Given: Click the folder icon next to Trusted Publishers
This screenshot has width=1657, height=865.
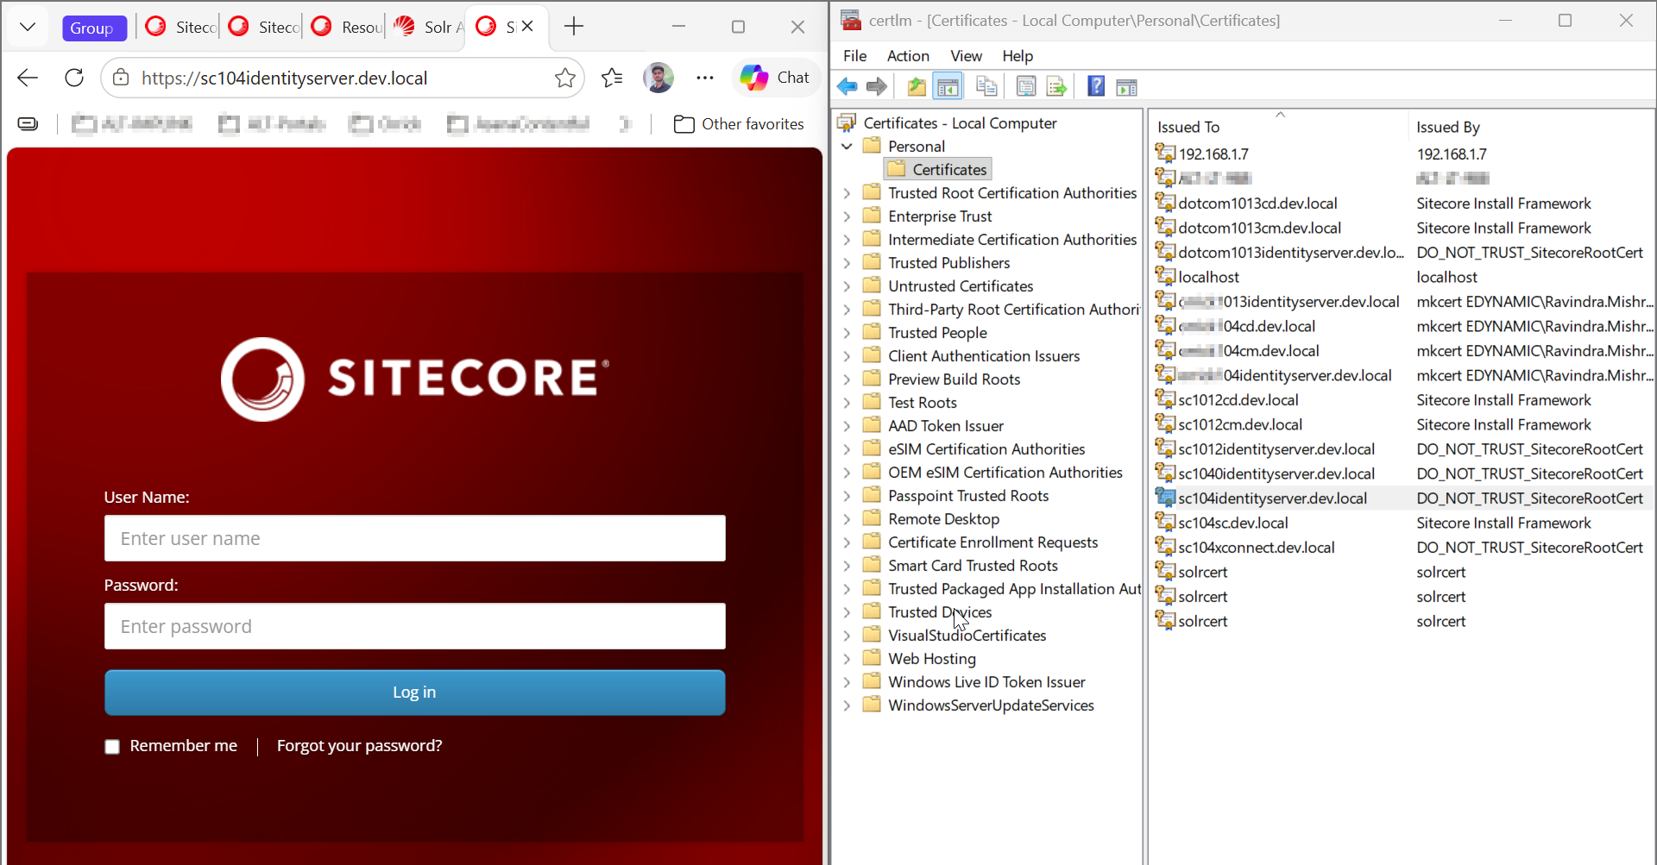Looking at the screenshot, I should [872, 262].
